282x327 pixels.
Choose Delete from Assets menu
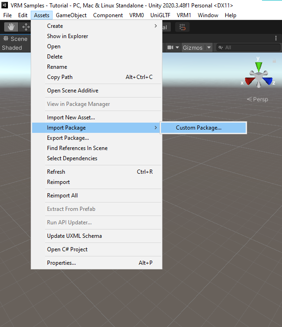pyautogui.click(x=96, y=57)
